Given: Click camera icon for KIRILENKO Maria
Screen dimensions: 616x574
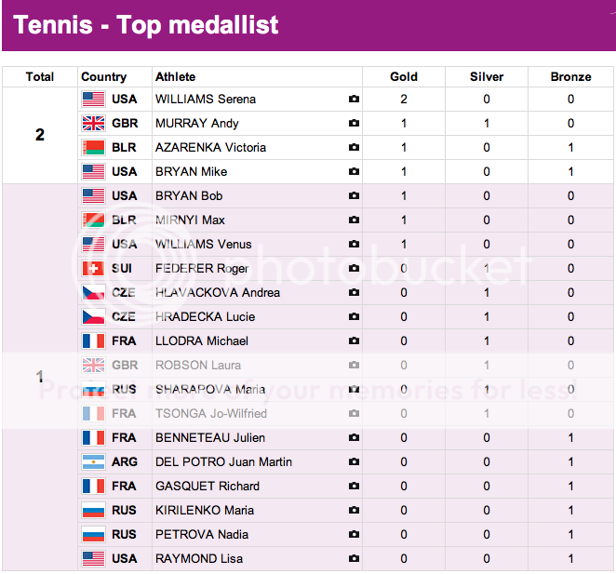Looking at the screenshot, I should (x=354, y=510).
